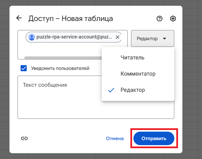Image resolution: width=202 pixels, height=159 pixels.
Task: Click the dimmed spreadsheet grid outside the dialog
Action: point(192,77)
